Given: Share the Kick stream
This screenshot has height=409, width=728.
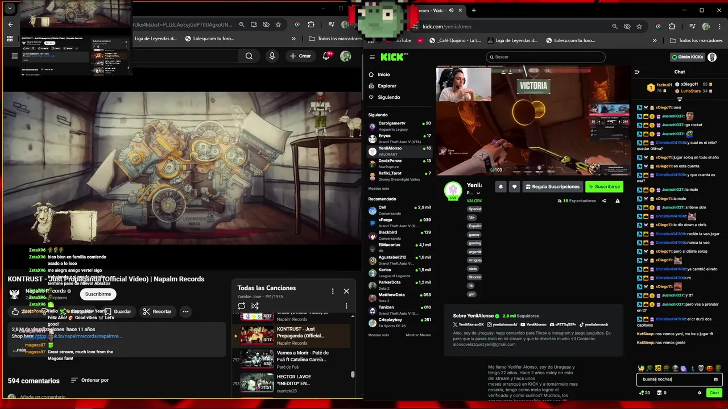Looking at the screenshot, I should click(604, 201).
